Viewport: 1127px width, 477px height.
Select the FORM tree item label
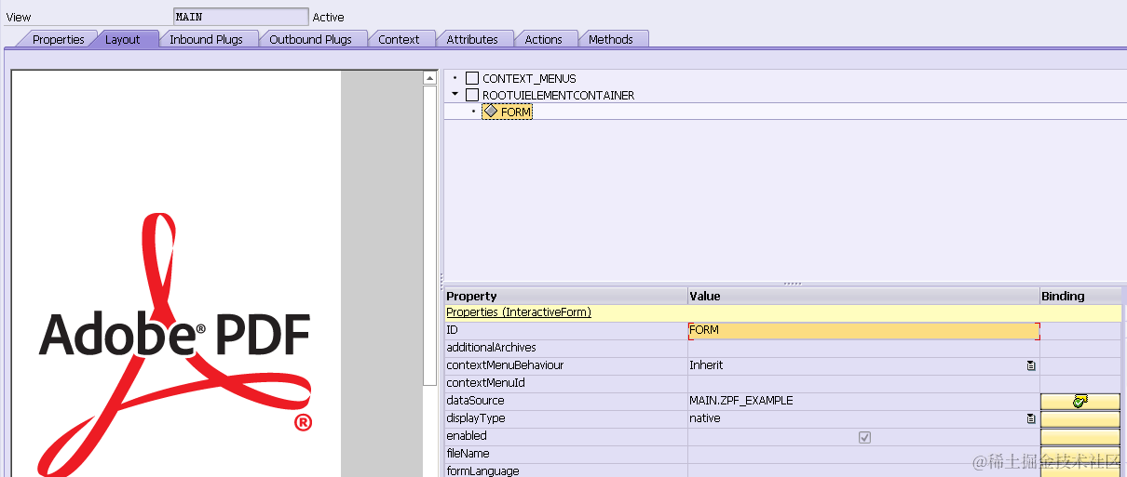click(516, 112)
